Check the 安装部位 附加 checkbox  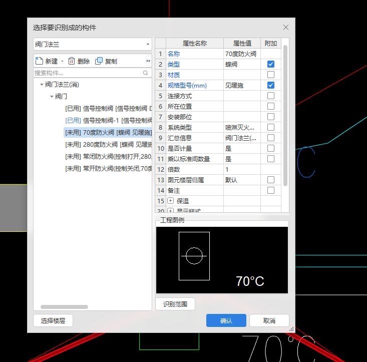[x=271, y=117]
